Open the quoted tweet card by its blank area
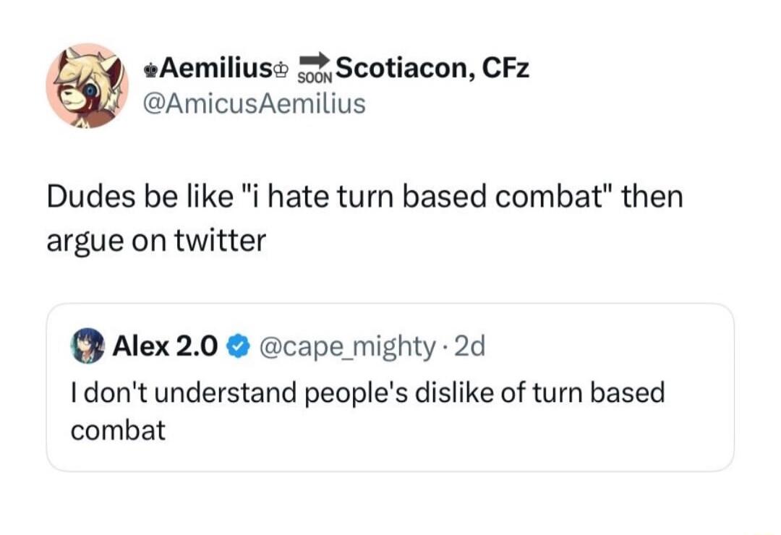Image resolution: width=781 pixels, height=535 pixels. pyautogui.click(x=506, y=441)
